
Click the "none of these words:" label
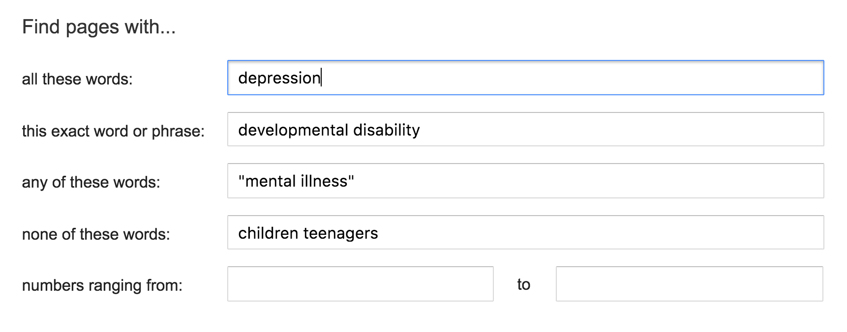pyautogui.click(x=96, y=234)
